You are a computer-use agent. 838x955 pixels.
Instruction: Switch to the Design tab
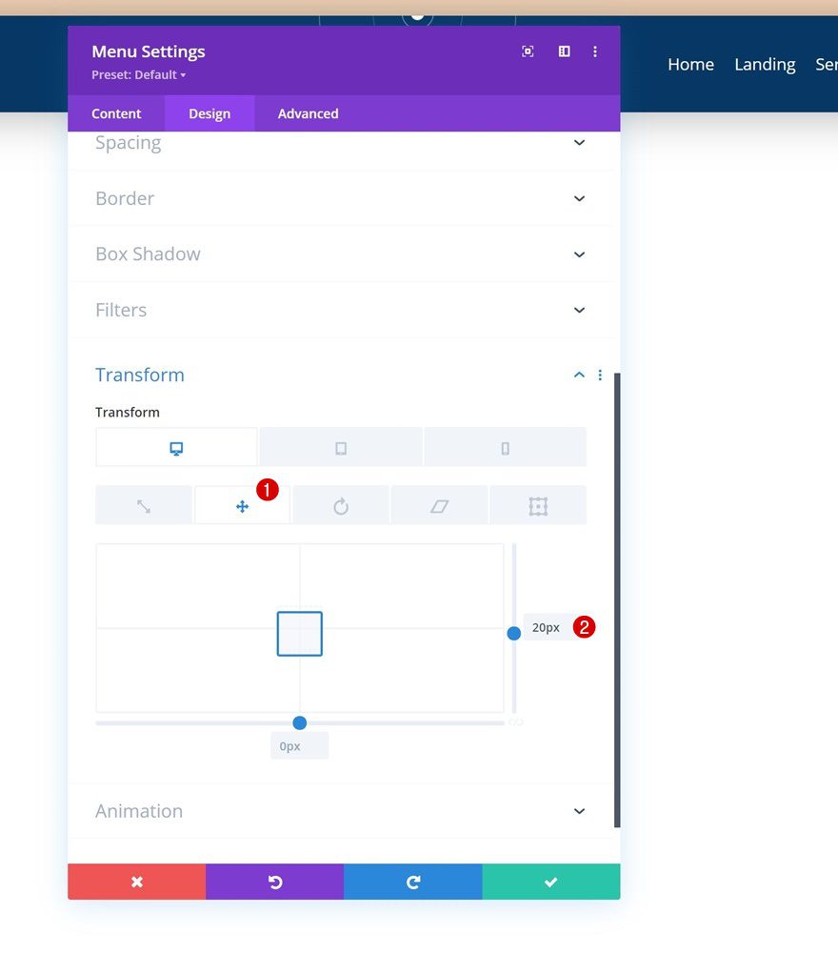click(209, 113)
